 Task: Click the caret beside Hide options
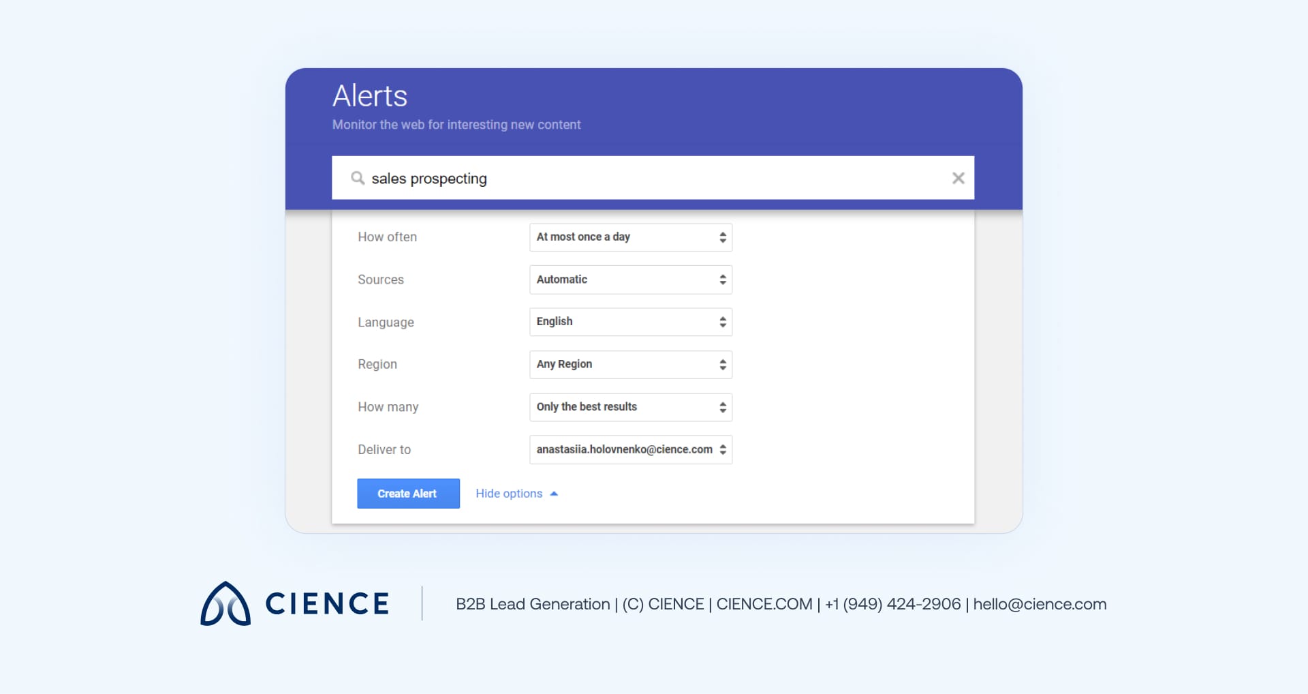pos(554,494)
